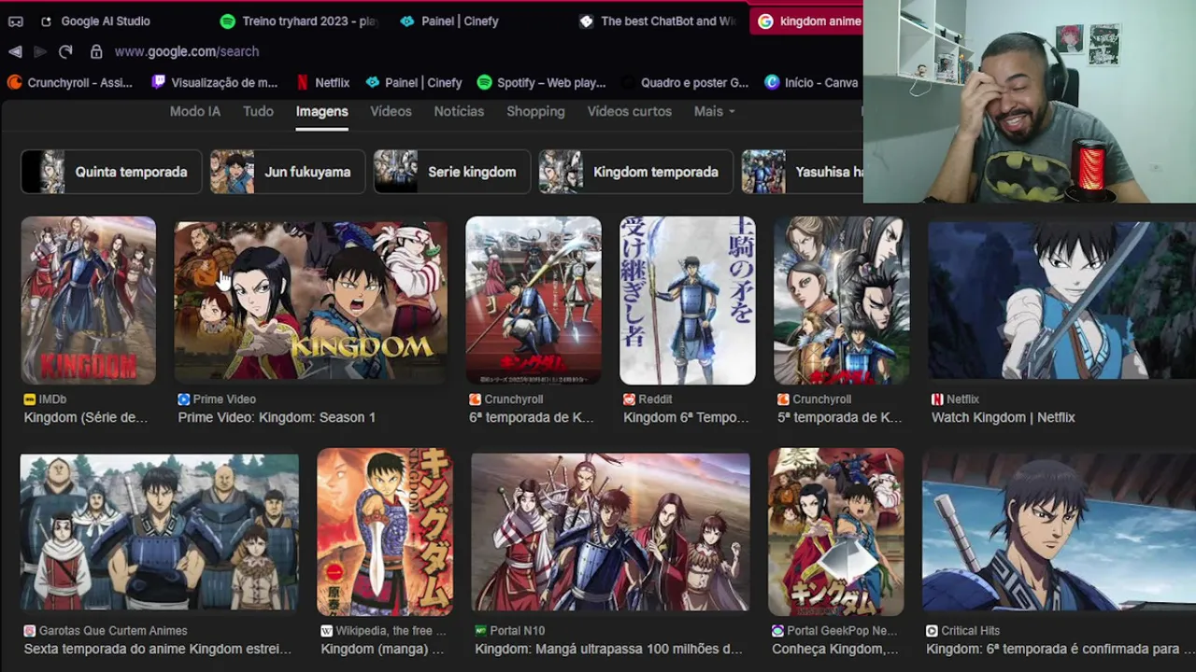Click the Quinta temporada filter chip
Screen dimensions: 1196x672
click(x=110, y=172)
